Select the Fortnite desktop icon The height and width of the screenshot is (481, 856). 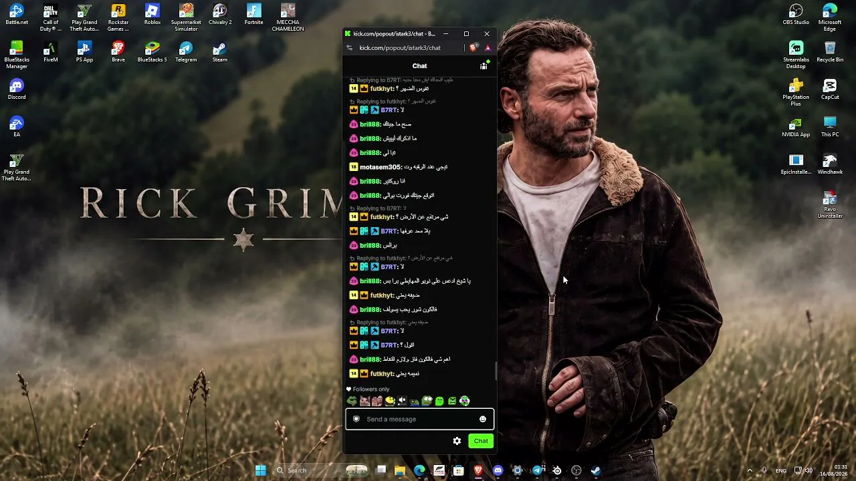(x=254, y=15)
